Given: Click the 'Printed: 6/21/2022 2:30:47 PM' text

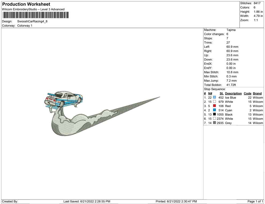Looking at the screenshot, I should tap(176, 201).
